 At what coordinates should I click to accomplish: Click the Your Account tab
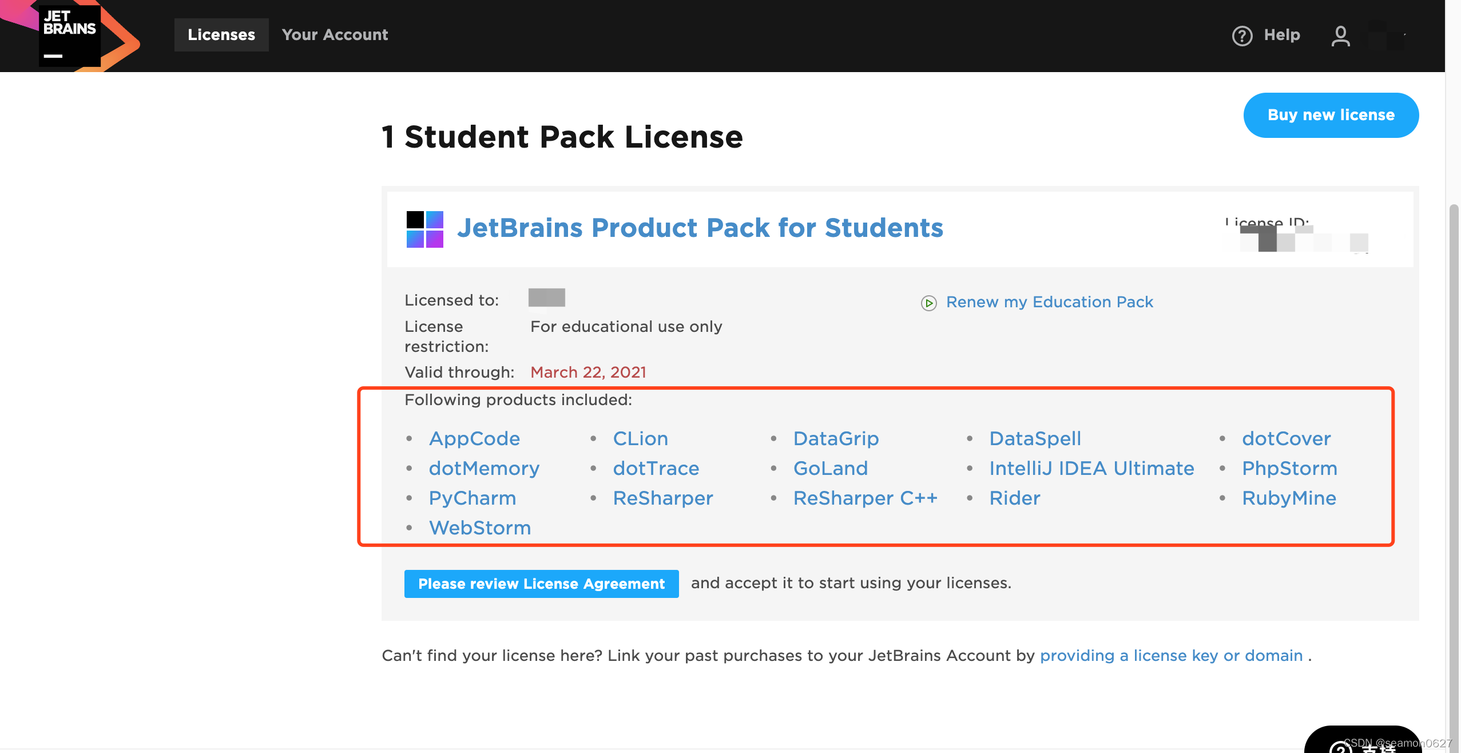pyautogui.click(x=335, y=33)
